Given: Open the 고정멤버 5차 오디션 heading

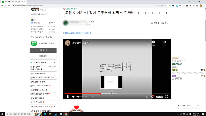Looking at the screenshot, I should [x=39, y=90].
